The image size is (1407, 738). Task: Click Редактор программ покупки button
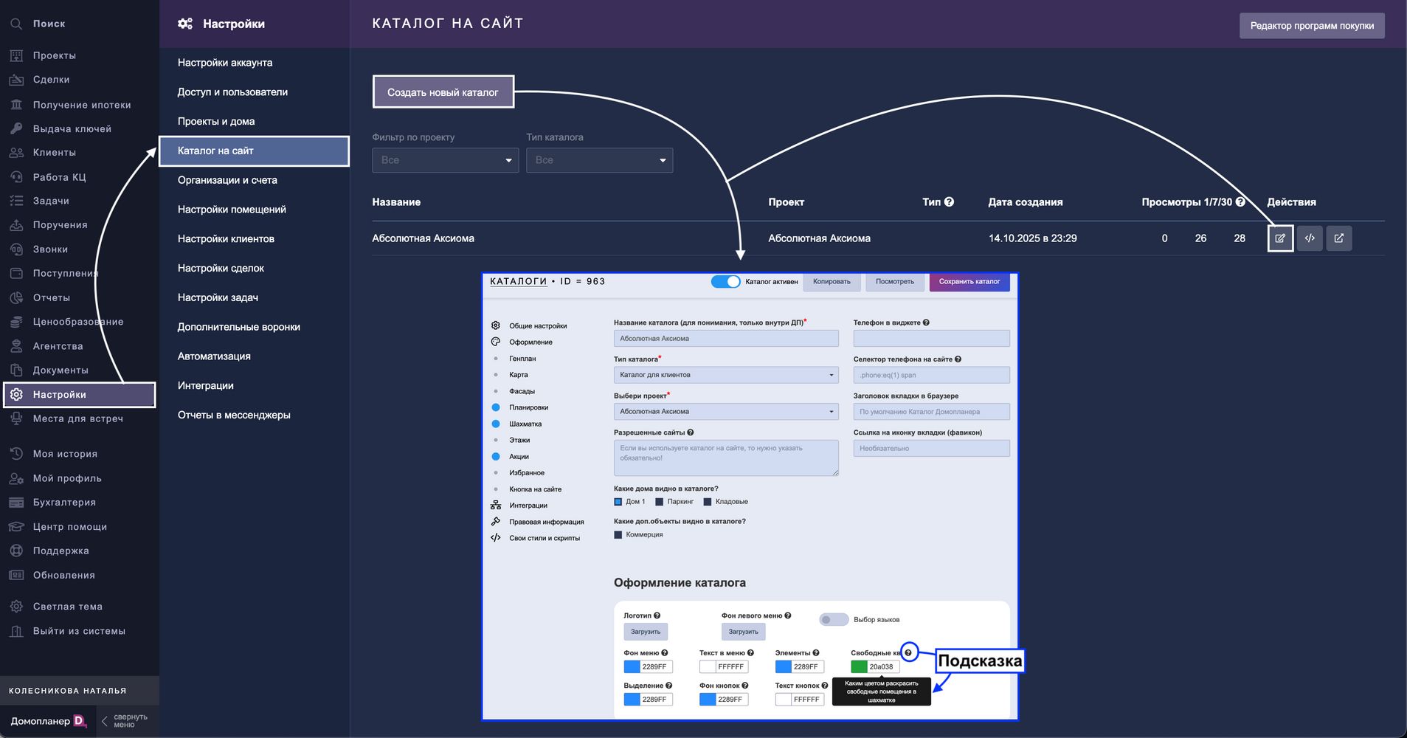(x=1311, y=26)
